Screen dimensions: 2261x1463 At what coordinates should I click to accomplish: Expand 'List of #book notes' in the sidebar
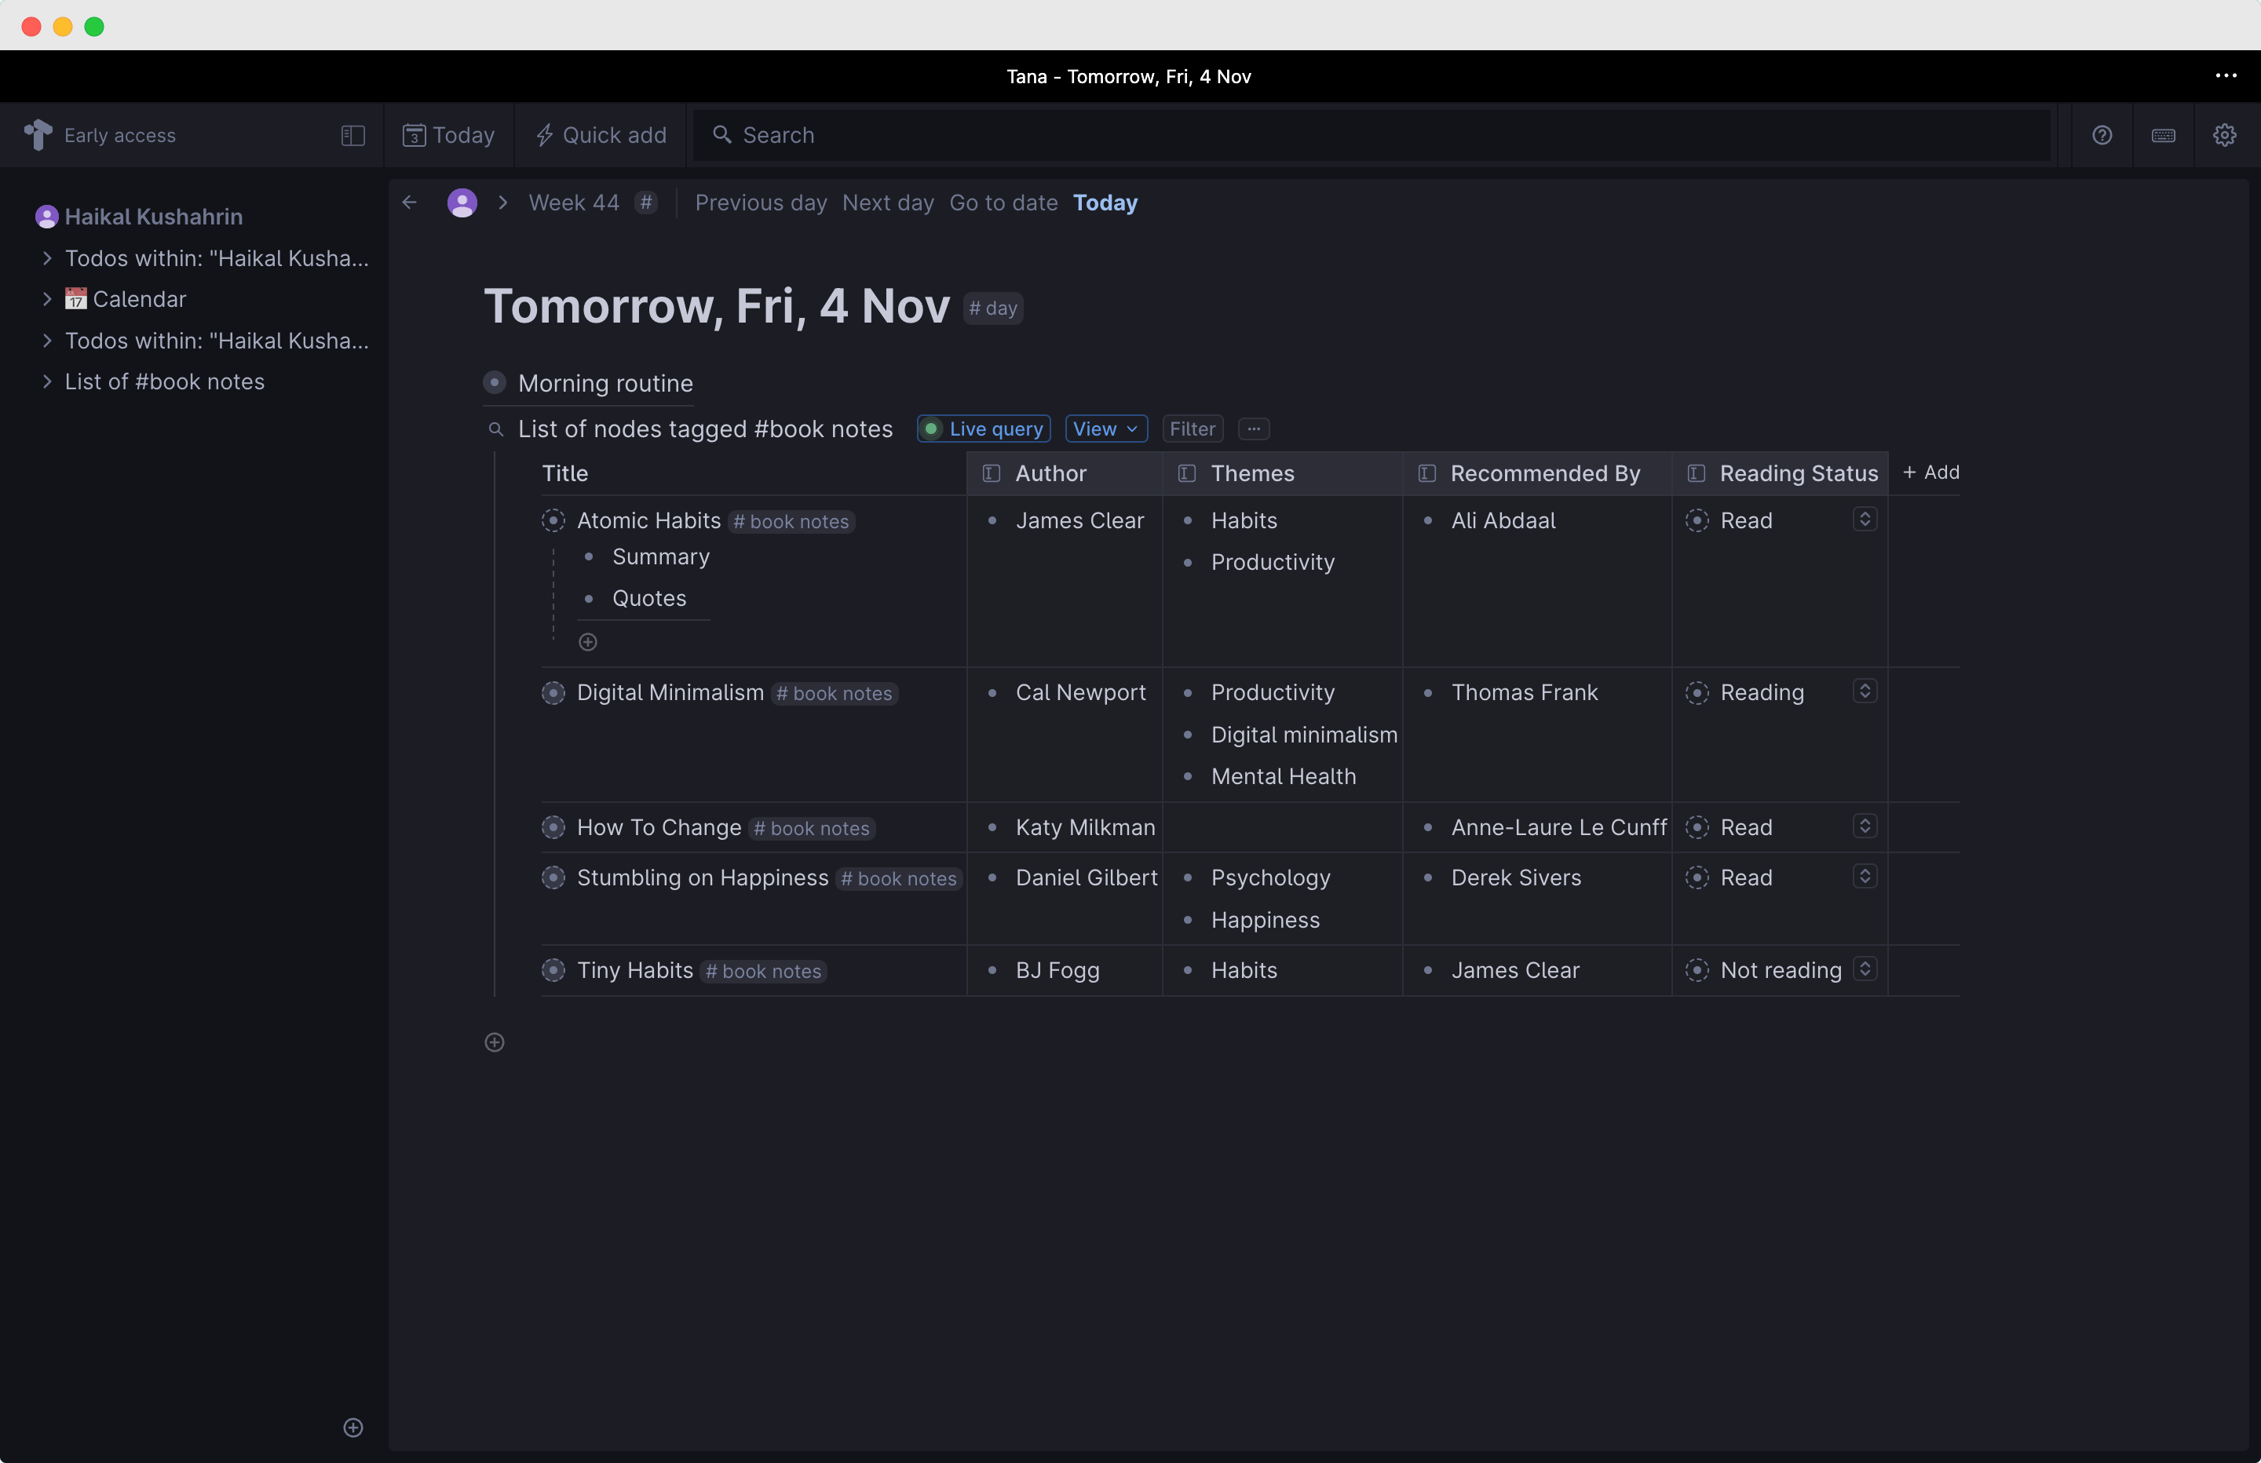click(x=48, y=382)
